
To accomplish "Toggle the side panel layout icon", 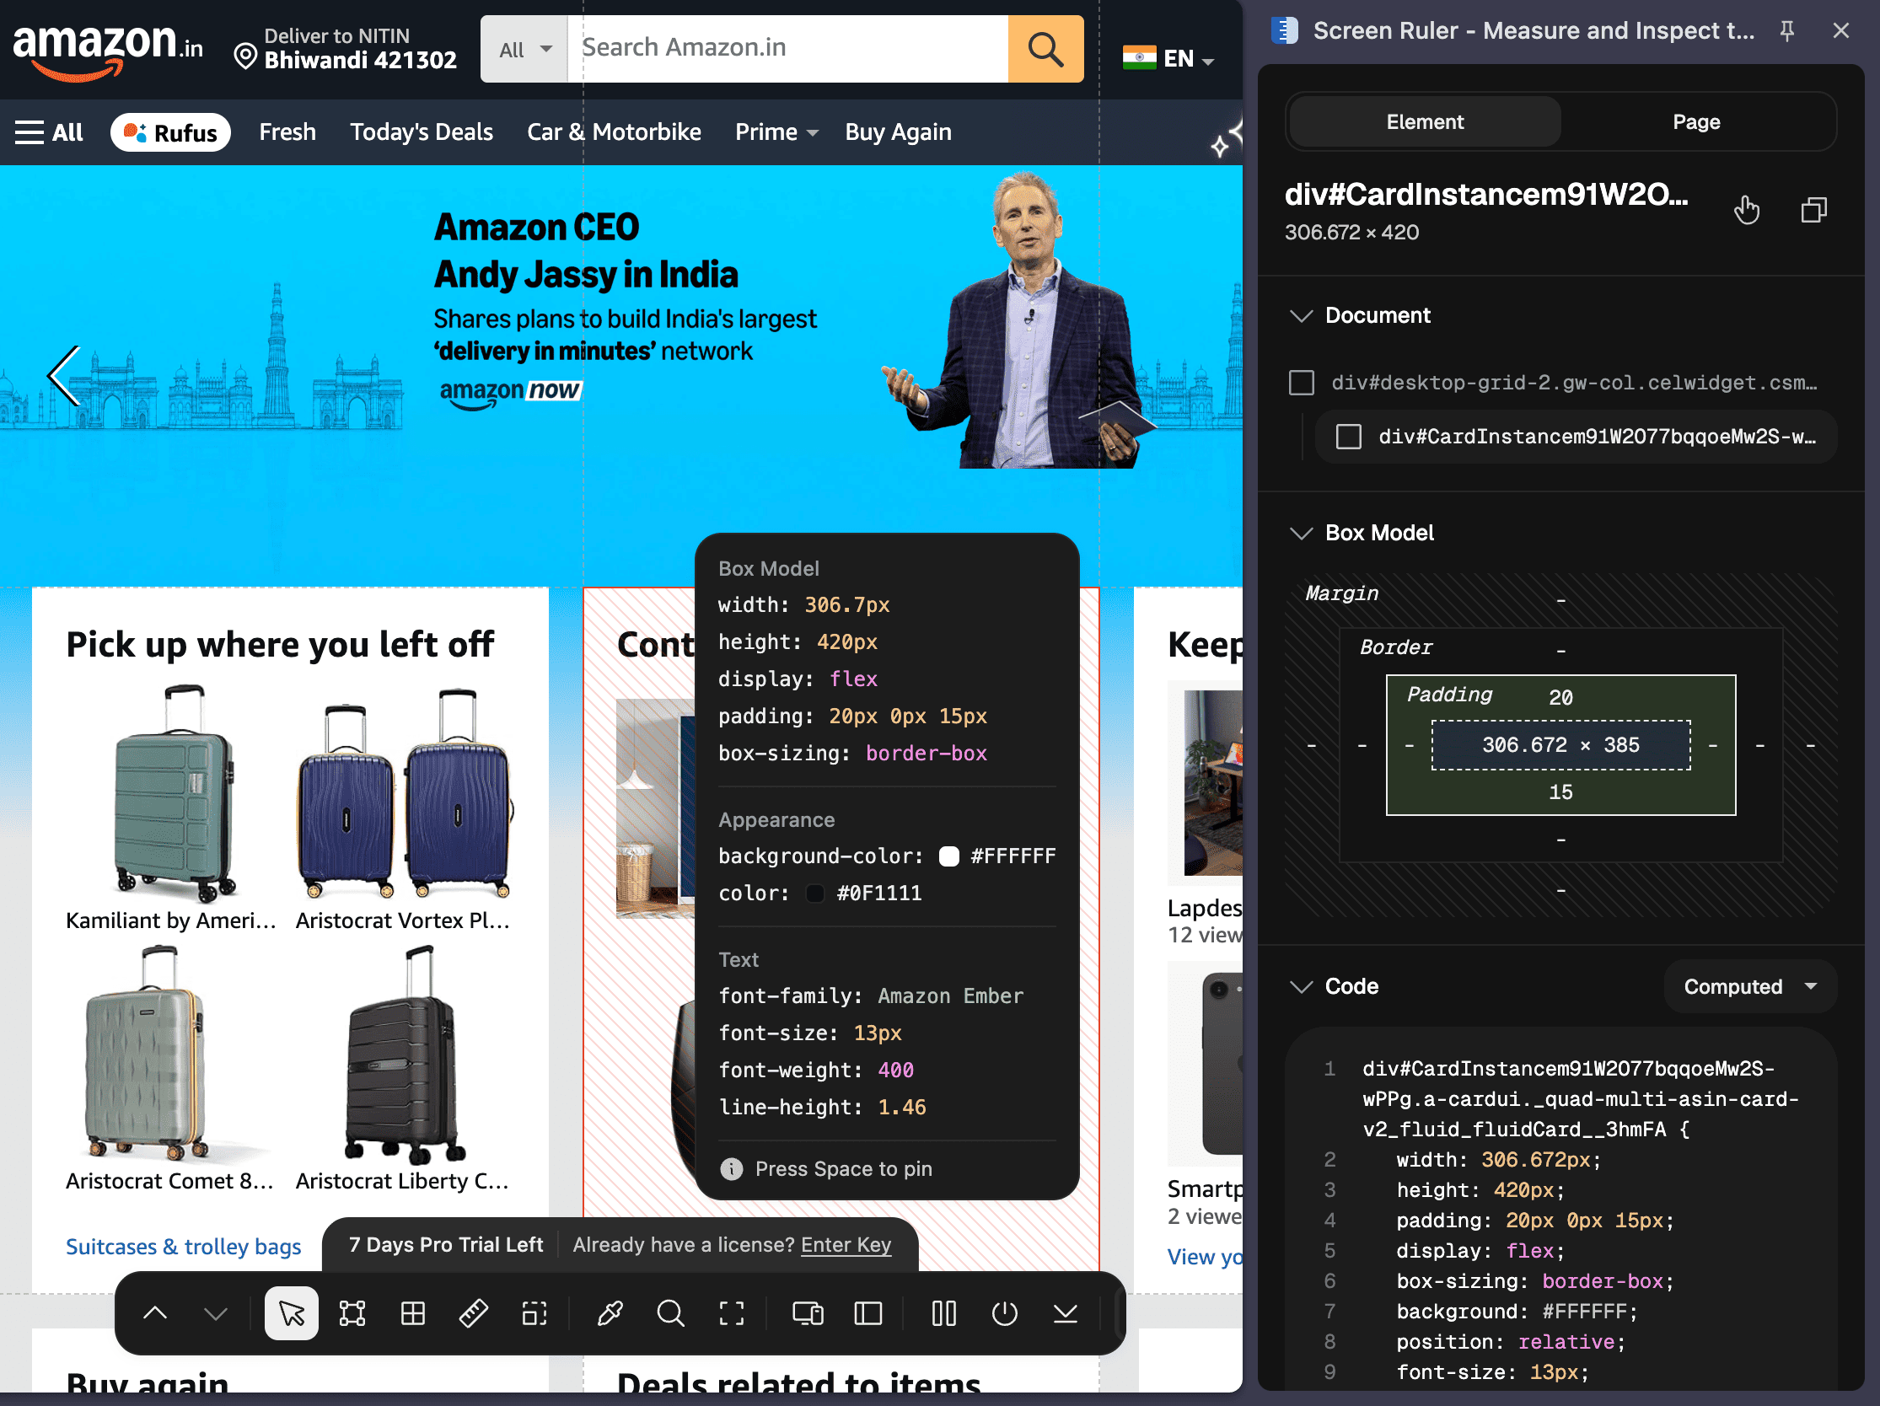I will coord(867,1313).
